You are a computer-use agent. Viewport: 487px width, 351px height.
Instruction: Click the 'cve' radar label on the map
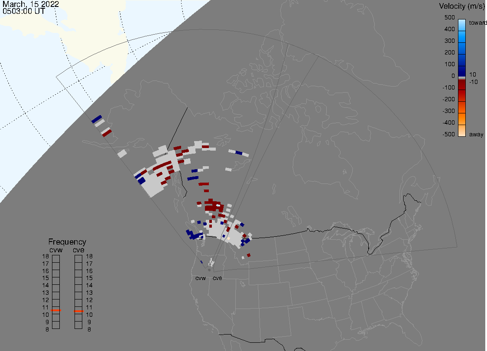point(218,278)
